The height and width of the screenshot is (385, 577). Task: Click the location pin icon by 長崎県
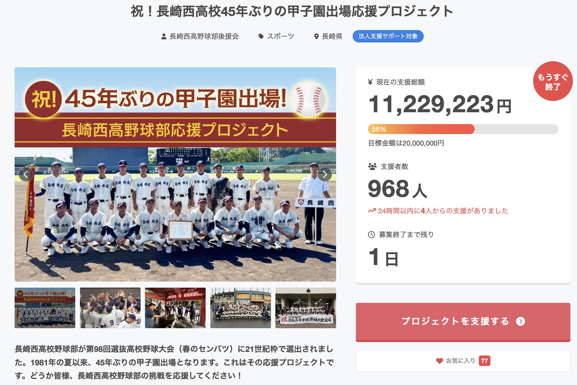tap(316, 36)
